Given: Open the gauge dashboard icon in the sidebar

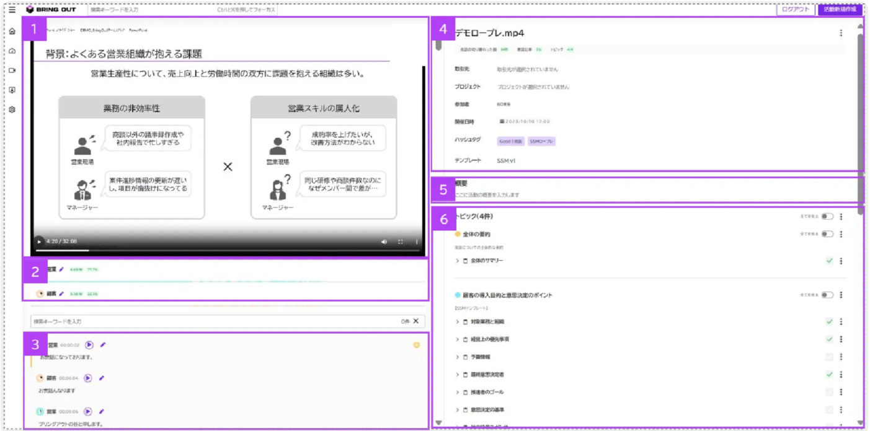Looking at the screenshot, I should coord(12,51).
